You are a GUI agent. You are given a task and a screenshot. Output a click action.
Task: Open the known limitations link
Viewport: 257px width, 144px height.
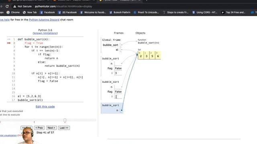[45, 33]
